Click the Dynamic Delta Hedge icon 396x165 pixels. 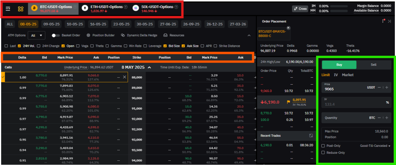pyautogui.click(x=123, y=35)
